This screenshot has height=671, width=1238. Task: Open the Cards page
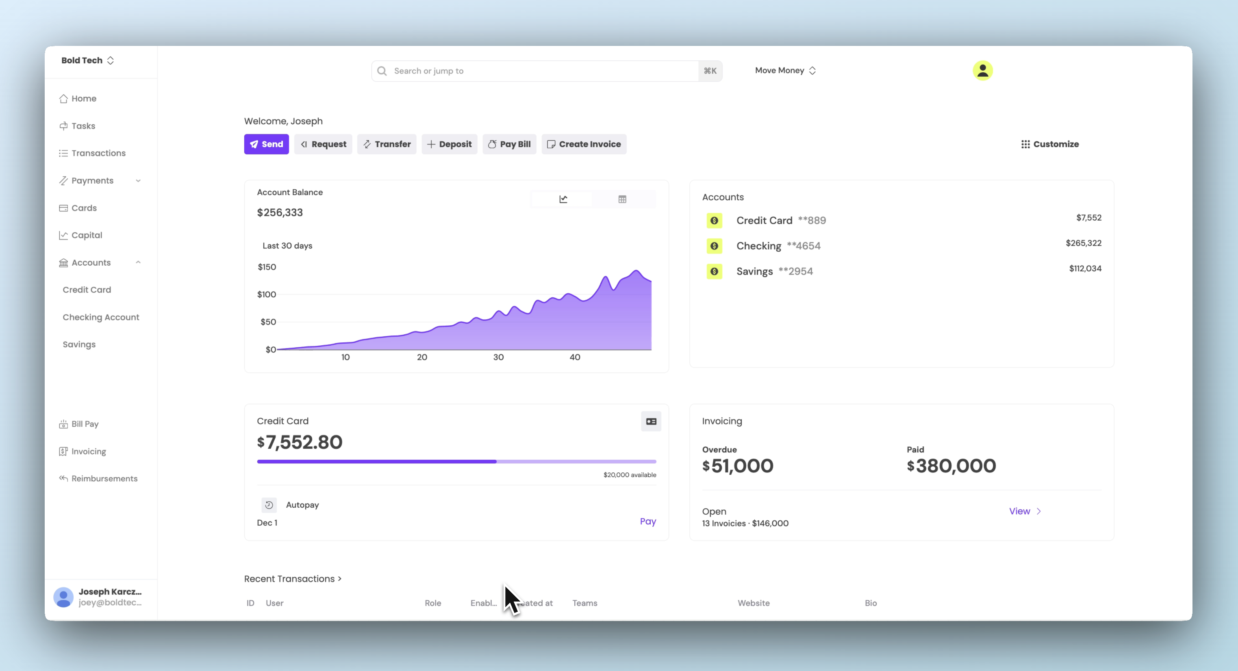[78, 208]
